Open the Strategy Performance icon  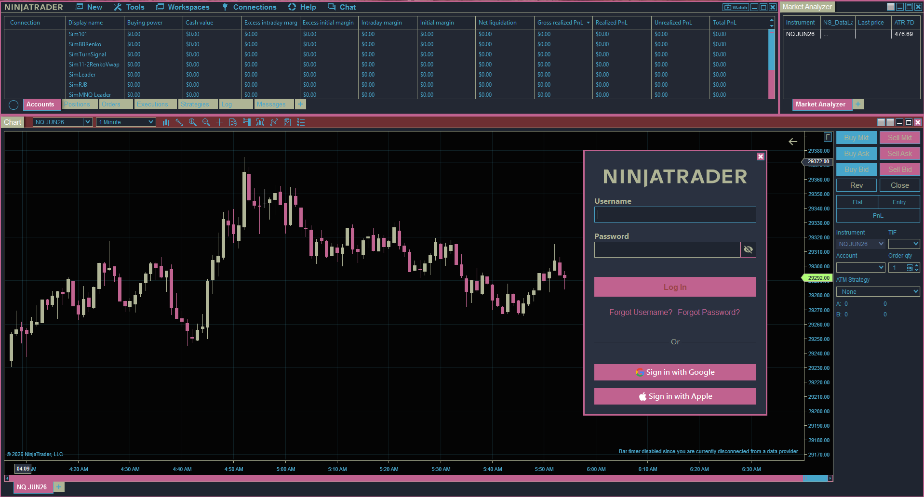pyautogui.click(x=287, y=122)
